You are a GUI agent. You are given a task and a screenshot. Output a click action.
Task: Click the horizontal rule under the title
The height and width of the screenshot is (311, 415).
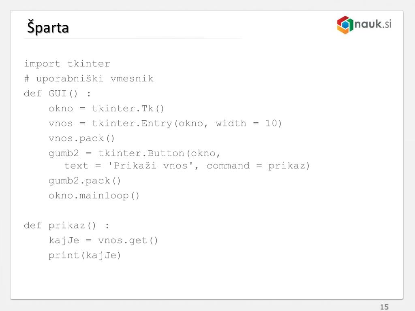point(133,38)
